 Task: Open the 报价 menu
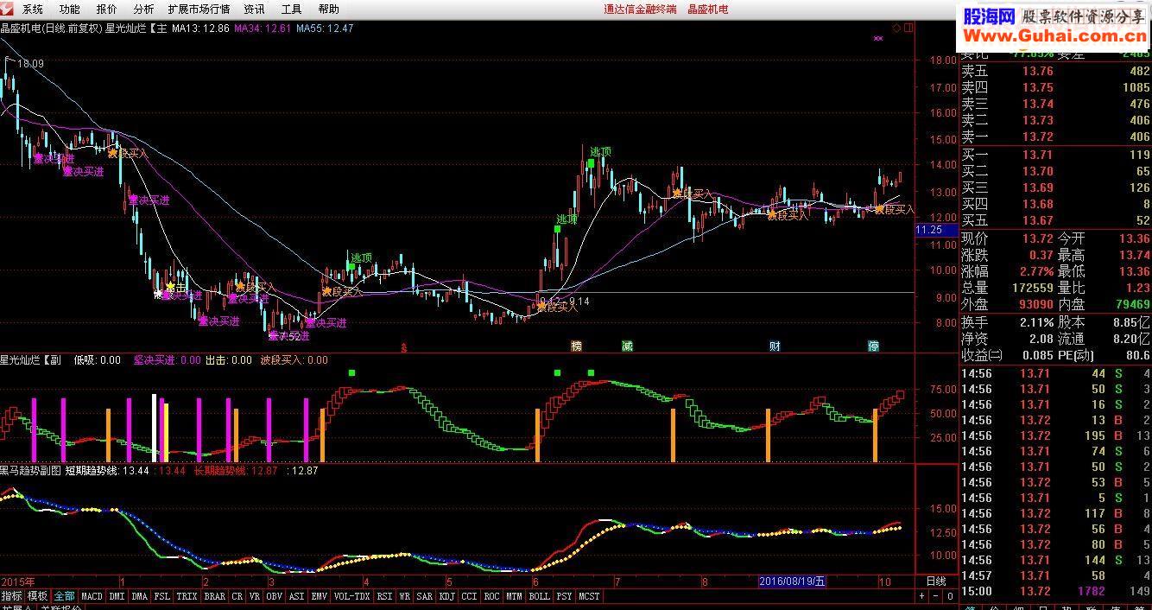[107, 10]
